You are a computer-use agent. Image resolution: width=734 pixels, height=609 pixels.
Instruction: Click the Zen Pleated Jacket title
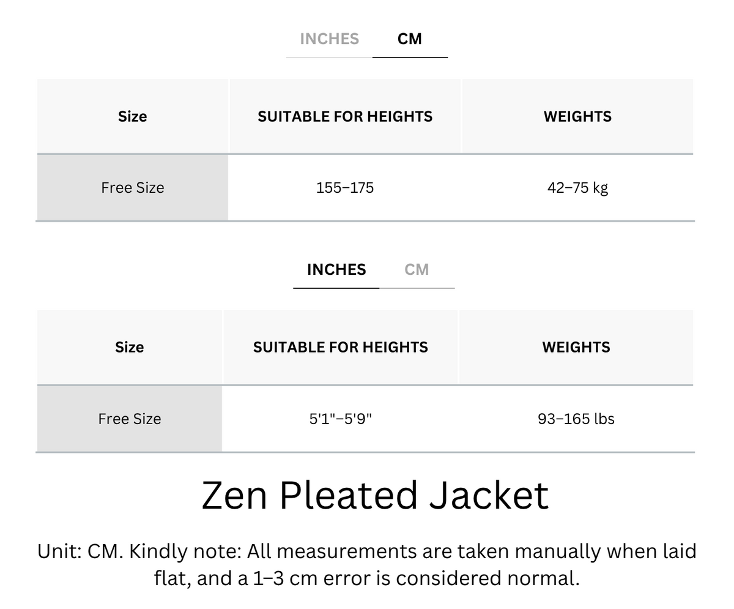375,495
